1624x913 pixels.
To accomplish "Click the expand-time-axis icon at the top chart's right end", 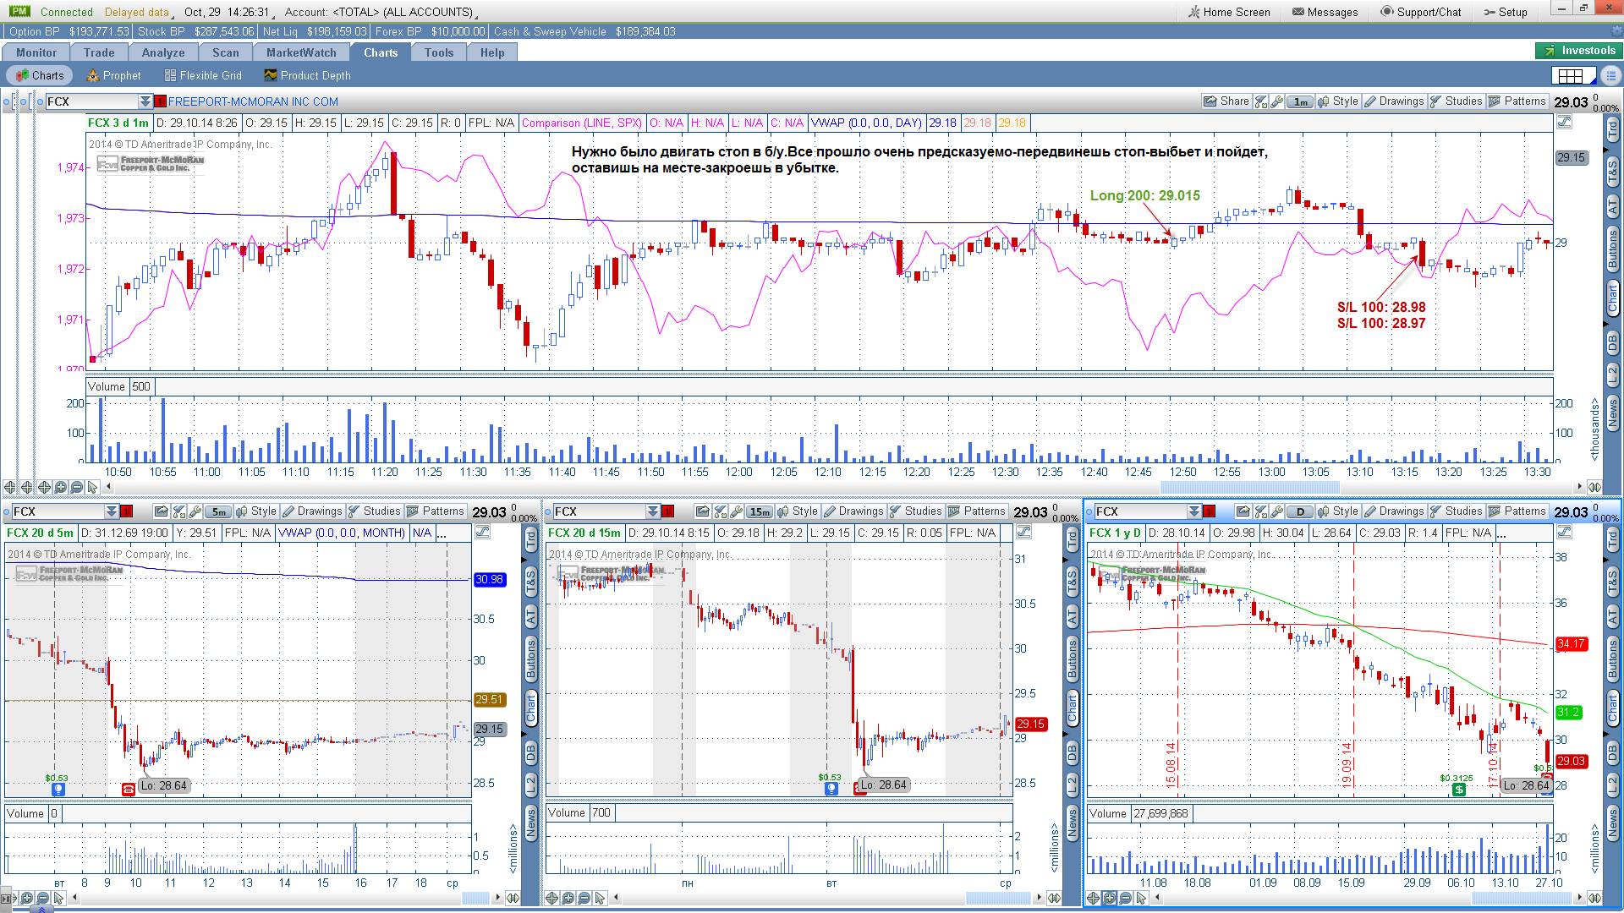I will 1594,488.
